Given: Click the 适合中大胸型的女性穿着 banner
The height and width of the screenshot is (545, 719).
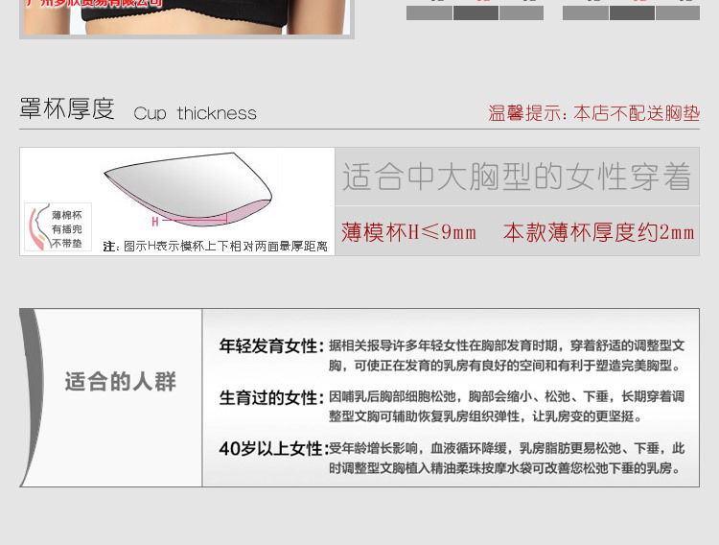Looking at the screenshot, I should [517, 177].
